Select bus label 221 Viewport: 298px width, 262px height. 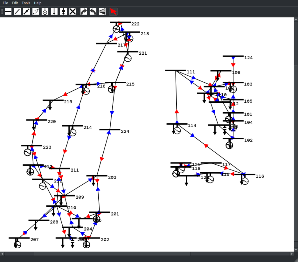[x=143, y=53]
